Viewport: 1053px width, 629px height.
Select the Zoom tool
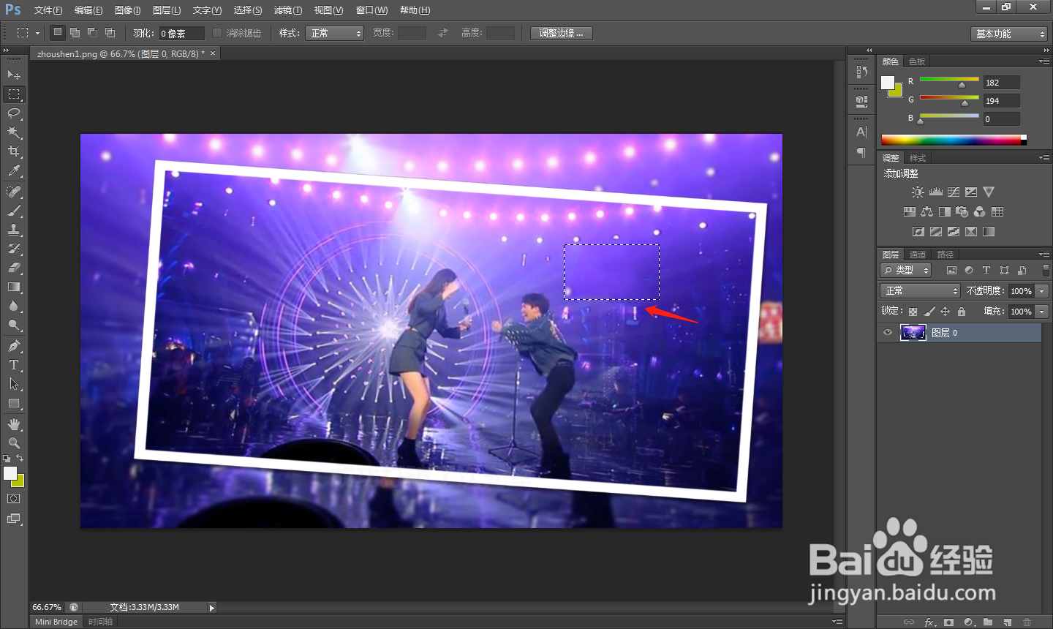(x=14, y=443)
